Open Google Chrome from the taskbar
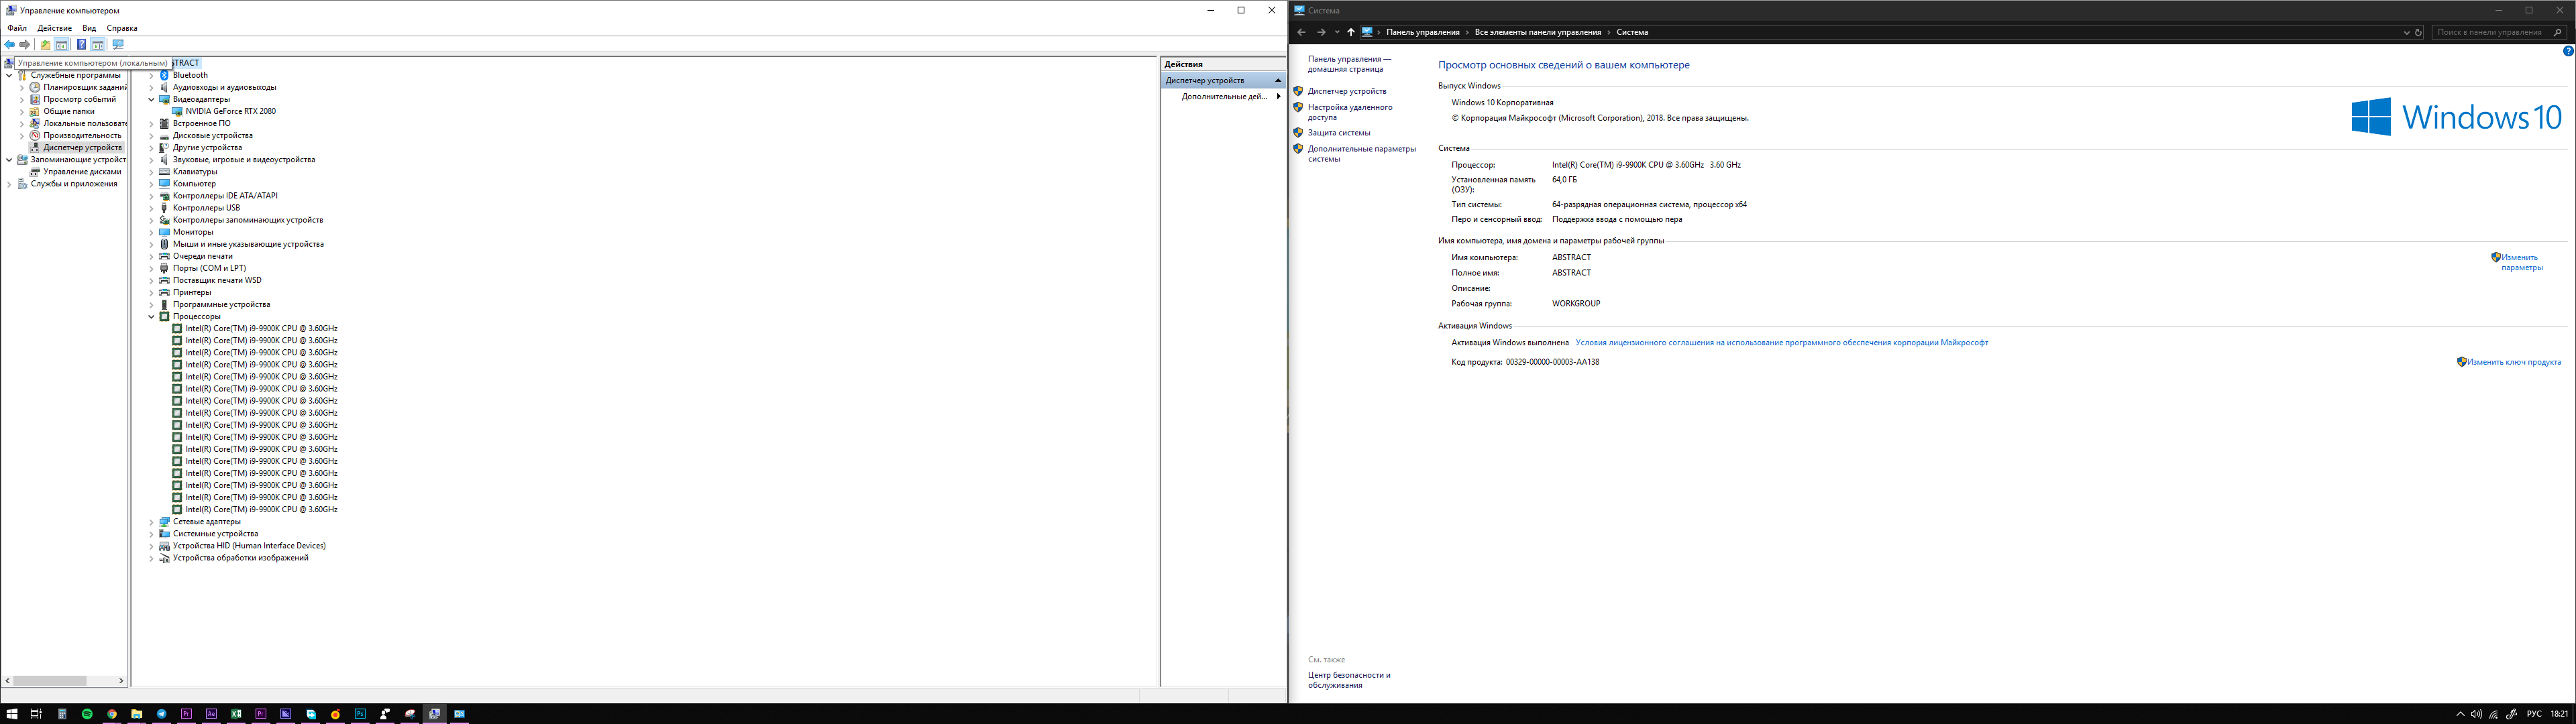Screen dimensions: 2576x724 click(x=112, y=714)
